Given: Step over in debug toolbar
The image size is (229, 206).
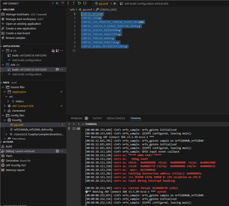Looking at the screenshot, I should [63, 3].
